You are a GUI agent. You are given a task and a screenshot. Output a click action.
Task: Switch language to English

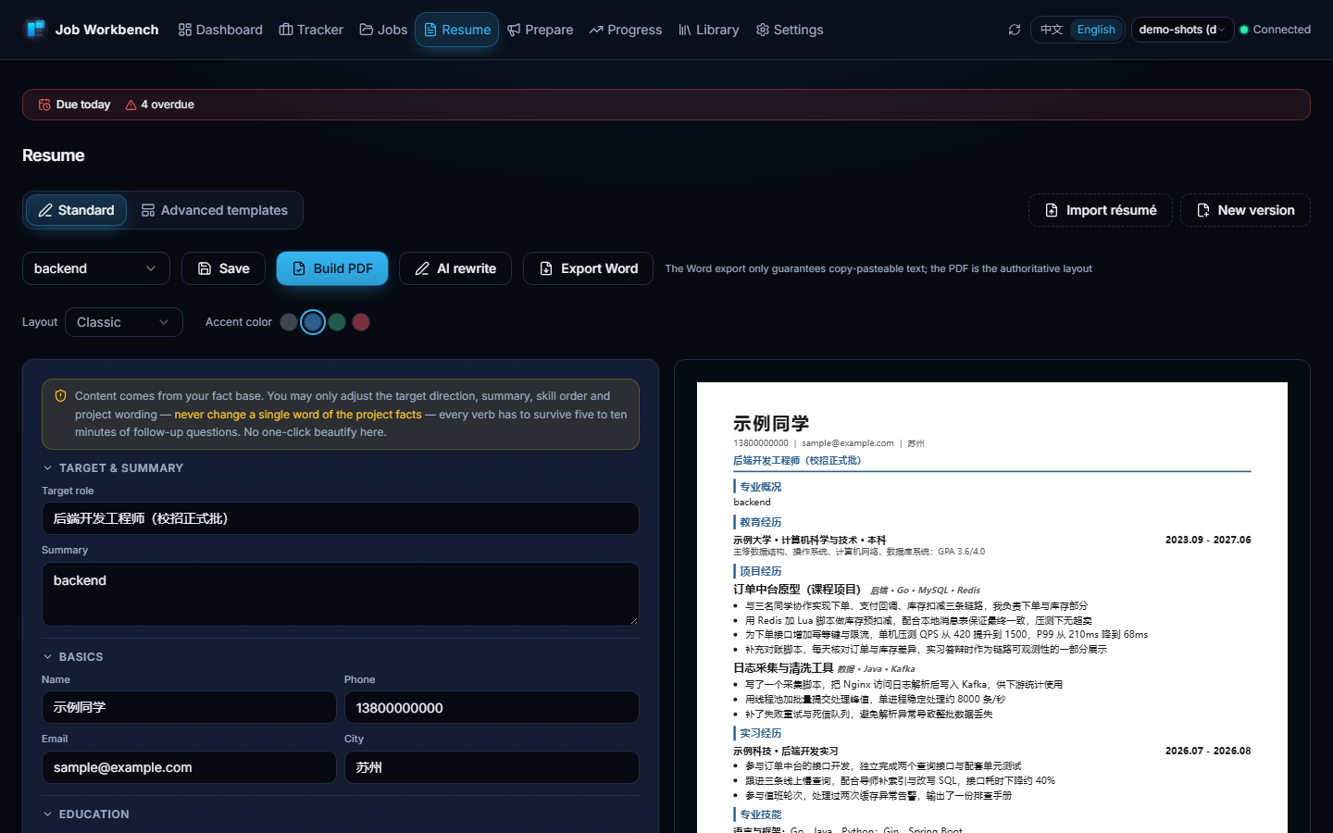point(1096,30)
